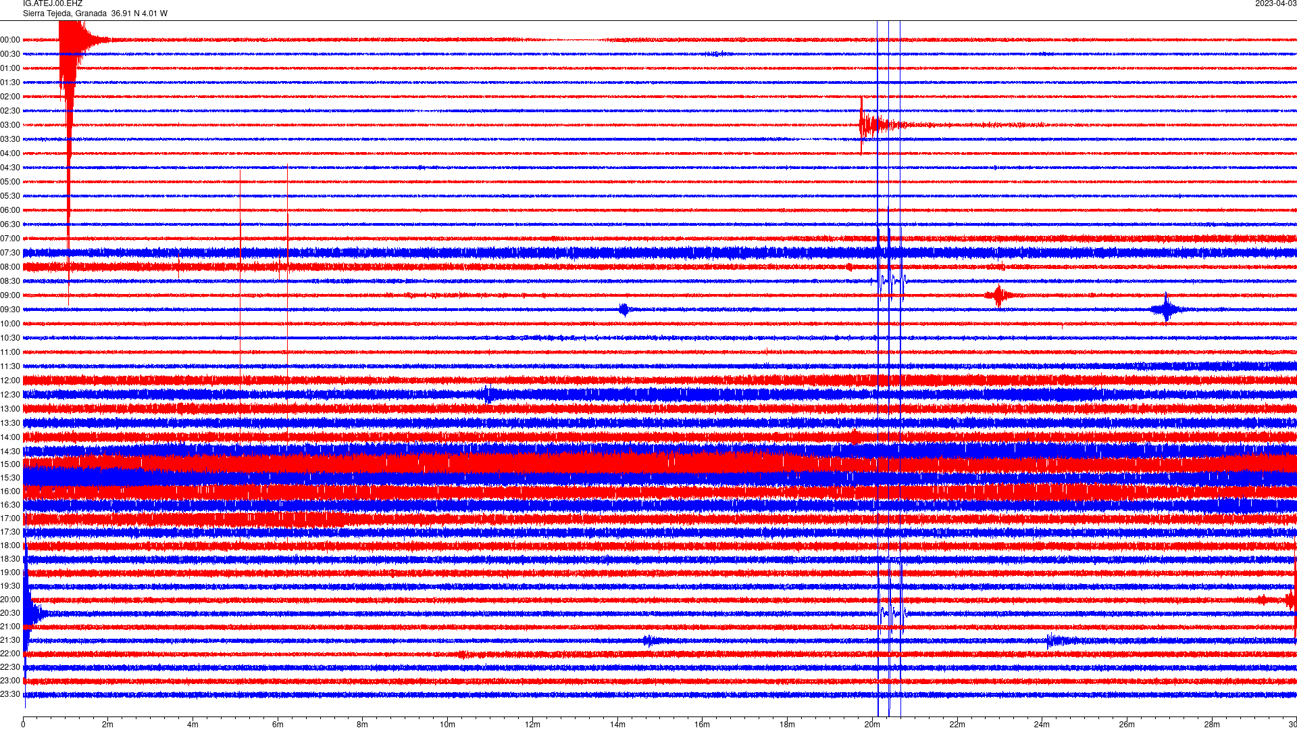The height and width of the screenshot is (730, 1297).
Task: Select the 10:00 time row label
Action: tap(10, 324)
